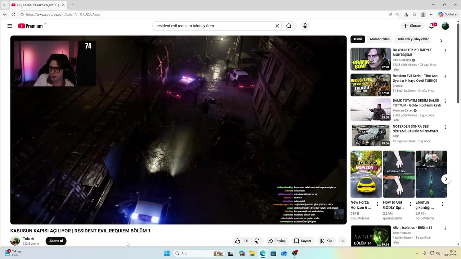Image resolution: width=461 pixels, height=259 pixels.
Task: Open options for Alien: Isolation video
Action: (445, 228)
